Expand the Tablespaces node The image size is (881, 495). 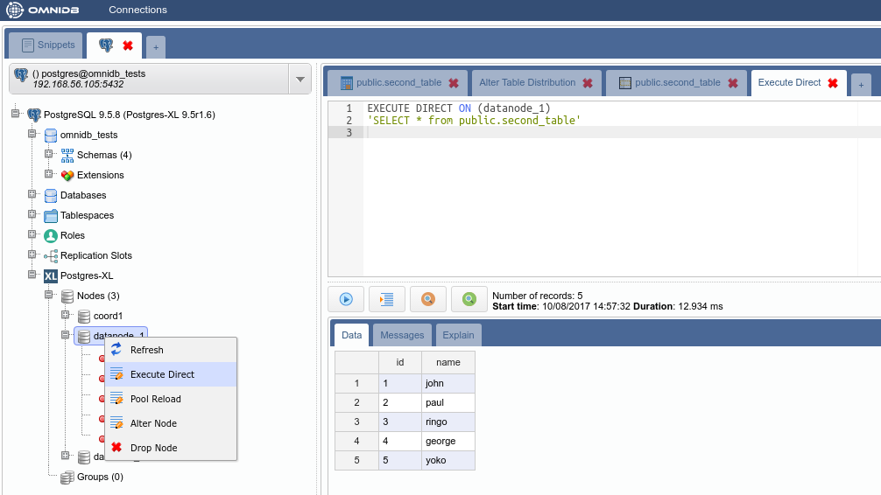tap(32, 214)
